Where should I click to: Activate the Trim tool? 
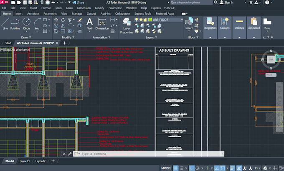[x=70, y=20]
